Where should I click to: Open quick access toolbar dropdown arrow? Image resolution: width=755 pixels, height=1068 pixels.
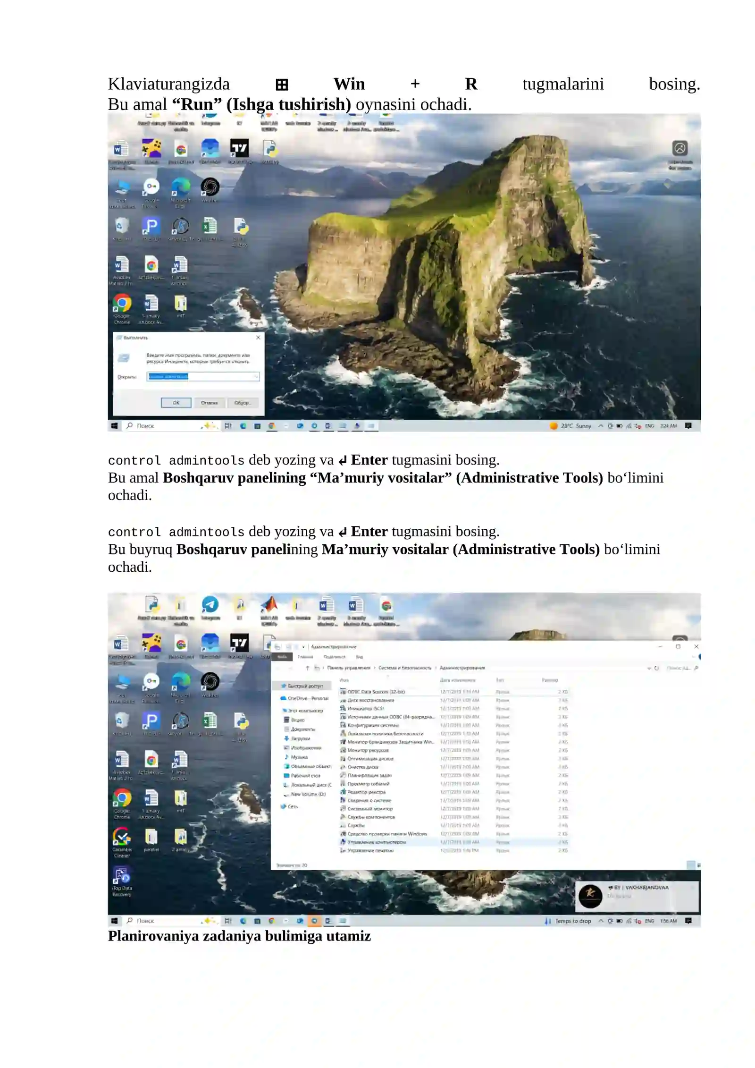(x=303, y=647)
